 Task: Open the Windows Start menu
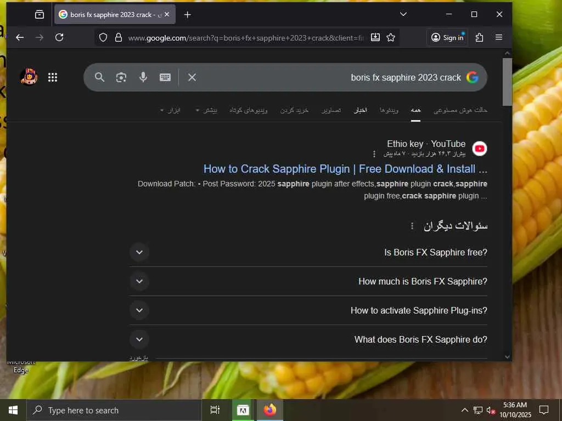click(13, 410)
